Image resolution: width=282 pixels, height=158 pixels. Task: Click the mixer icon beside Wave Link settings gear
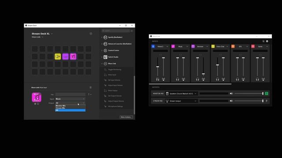point(263,41)
